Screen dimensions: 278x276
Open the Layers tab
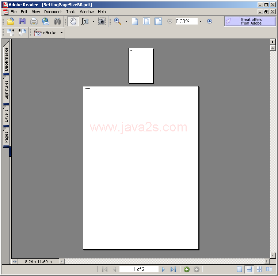click(x=6, y=116)
